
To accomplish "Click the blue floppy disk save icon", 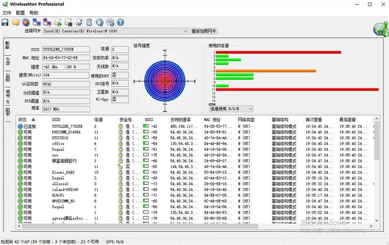I will (x=5, y=22).
